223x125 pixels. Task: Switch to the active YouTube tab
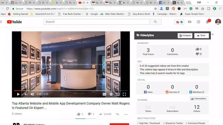[x=83, y=3]
